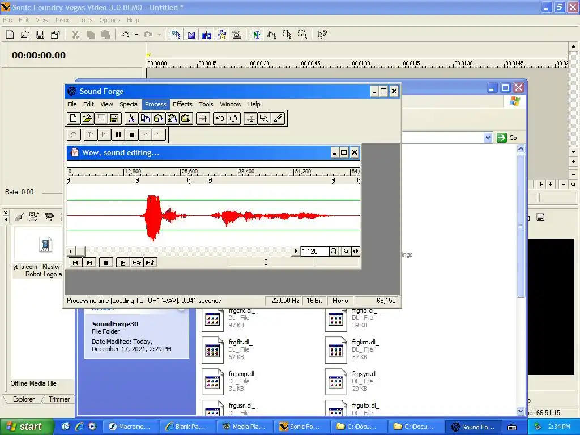Open the Options menu in Vegas Video
Screen dimensions: 580x435
[109, 20]
